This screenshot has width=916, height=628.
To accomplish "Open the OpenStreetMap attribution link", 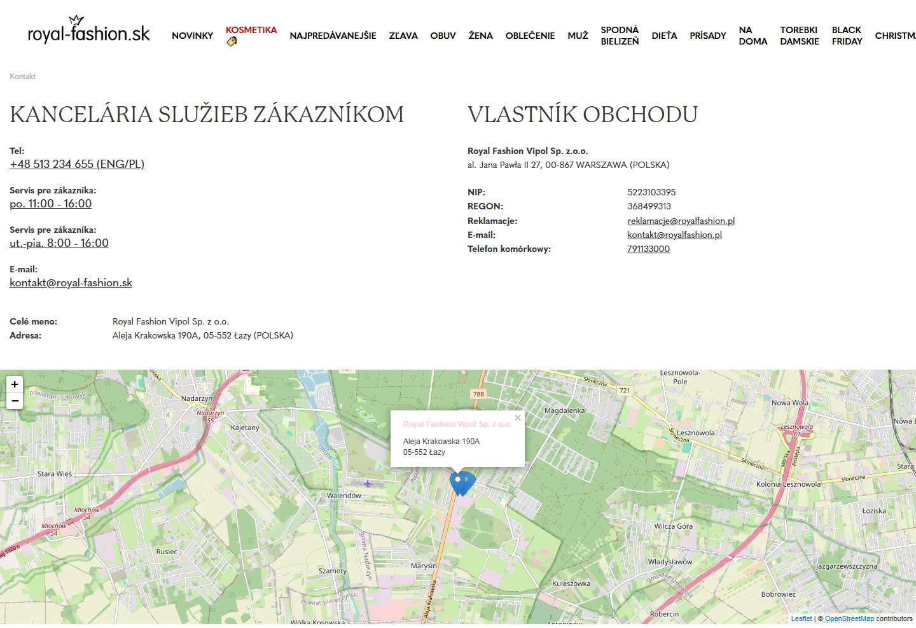I will coord(849,618).
